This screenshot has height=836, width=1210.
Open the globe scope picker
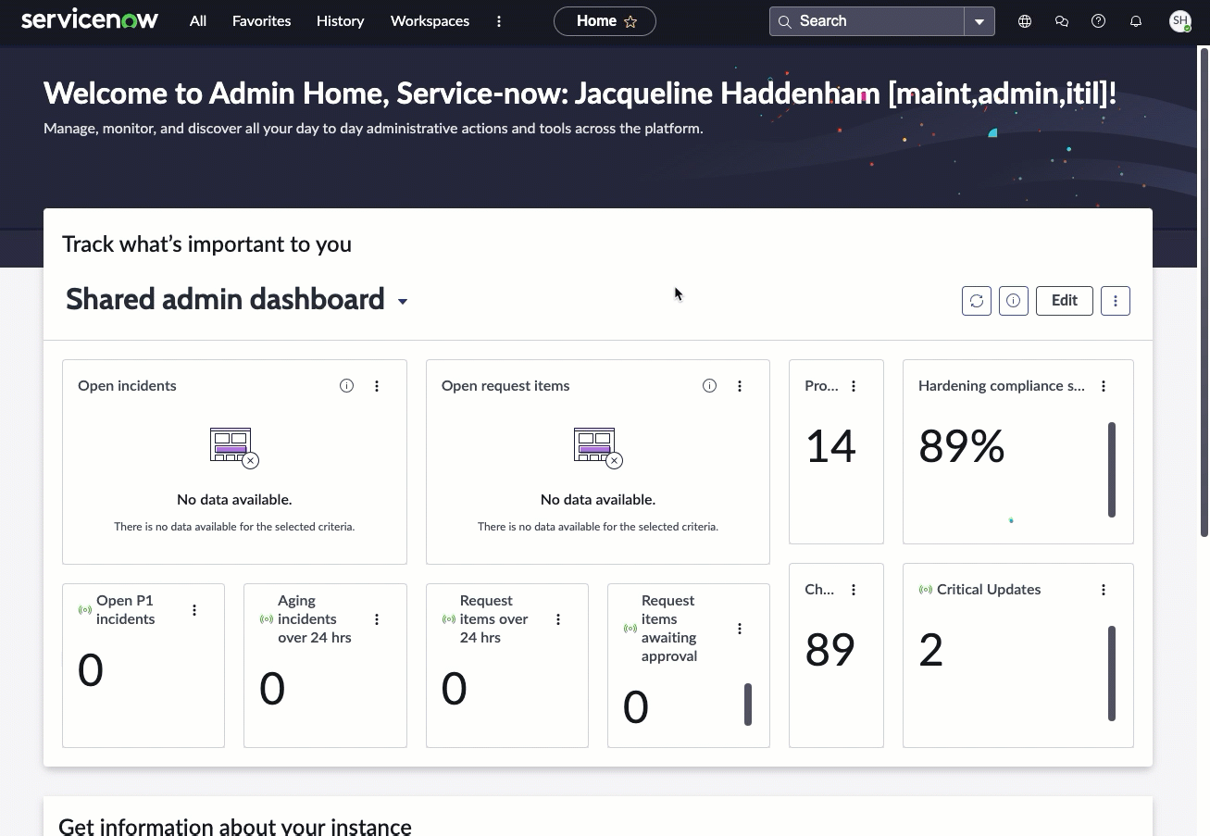click(1025, 21)
